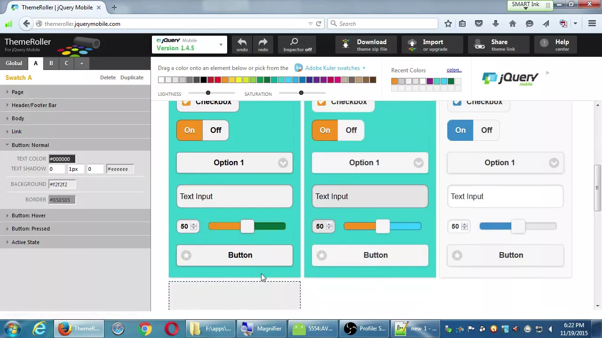602x338 pixels.
Task: Open the Help center question icon
Action: tap(544, 43)
